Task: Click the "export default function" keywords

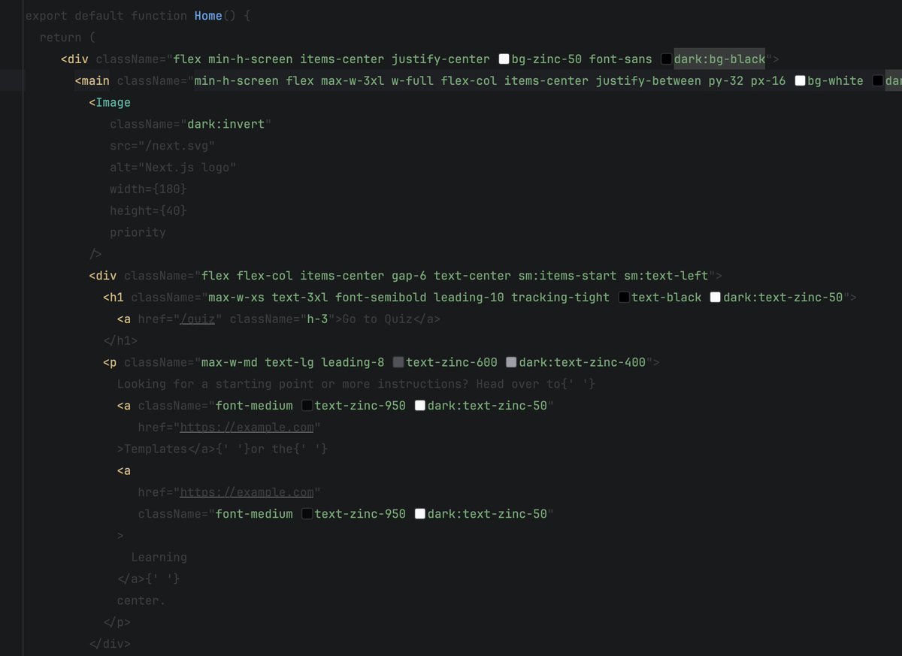Action: (106, 16)
